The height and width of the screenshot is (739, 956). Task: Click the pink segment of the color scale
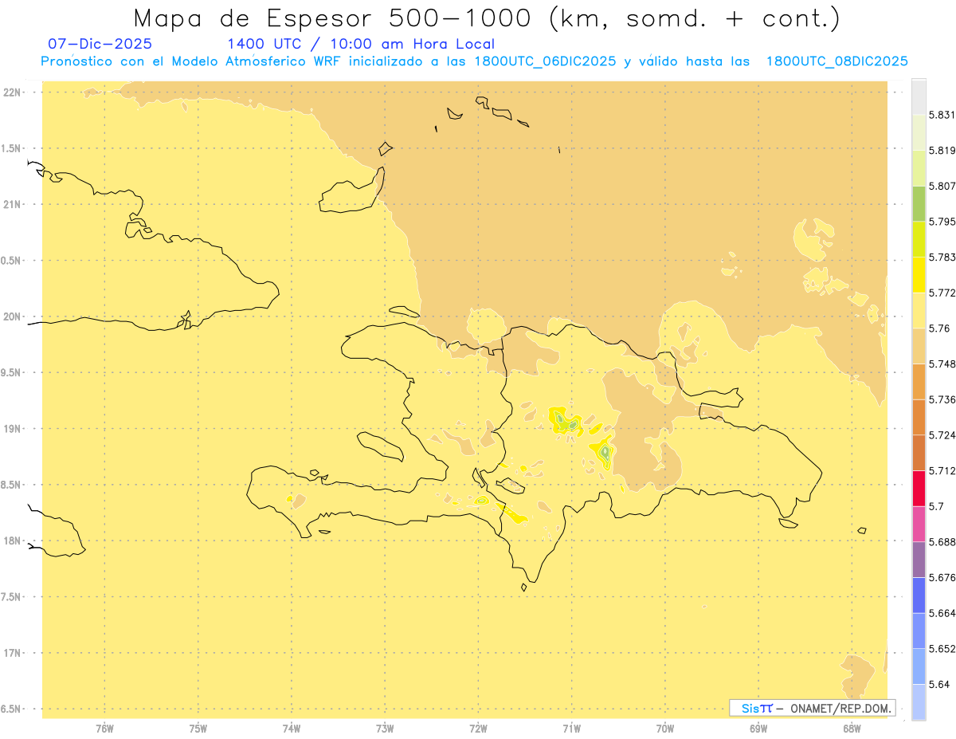(919, 524)
